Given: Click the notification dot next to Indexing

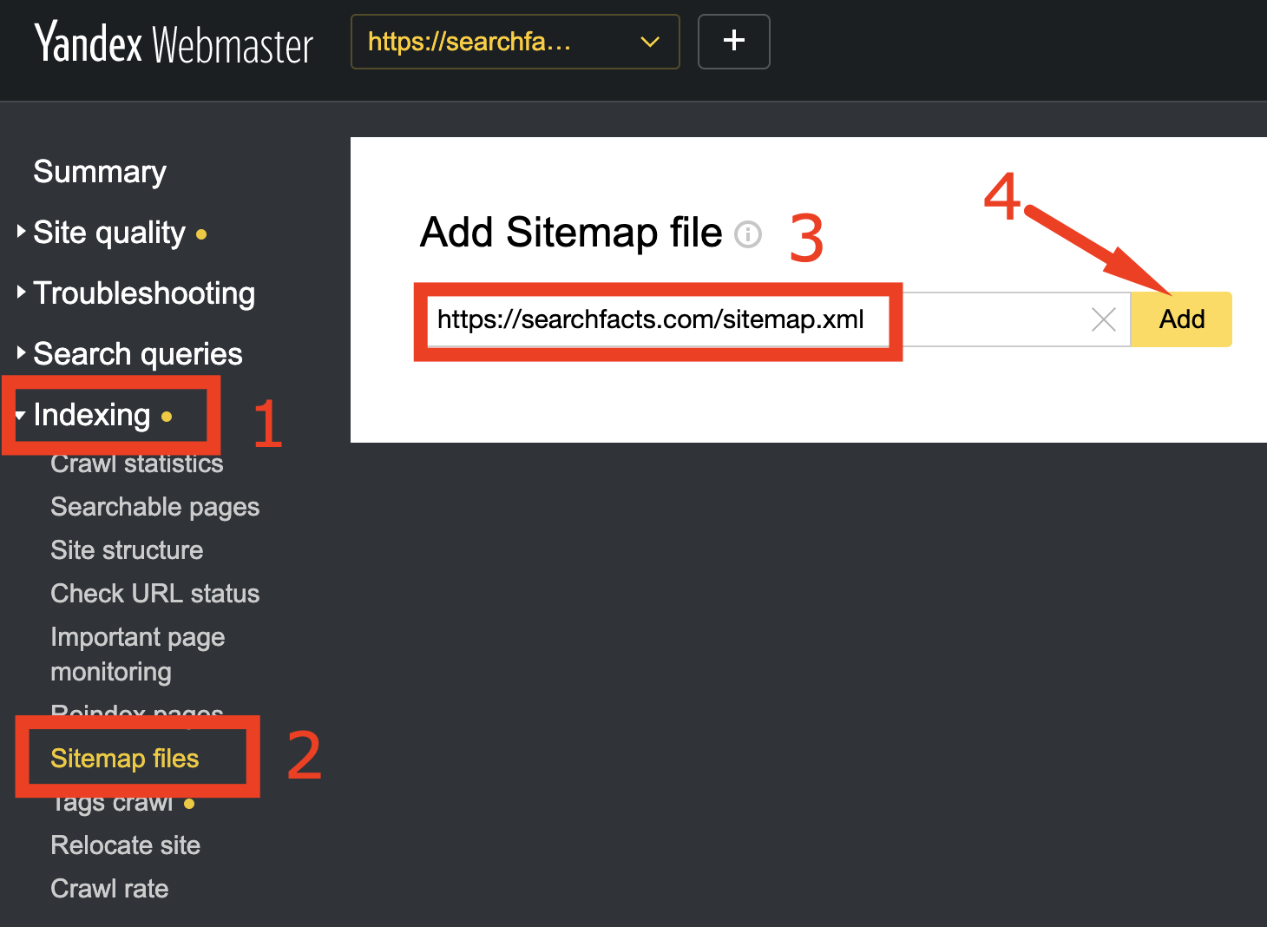Looking at the screenshot, I should [x=167, y=417].
